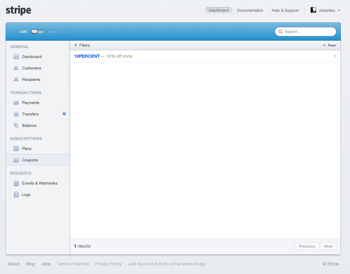Image resolution: width=350 pixels, height=274 pixels.
Task: Click the SUBSCRIPTIONS section heading
Action: 26,139
